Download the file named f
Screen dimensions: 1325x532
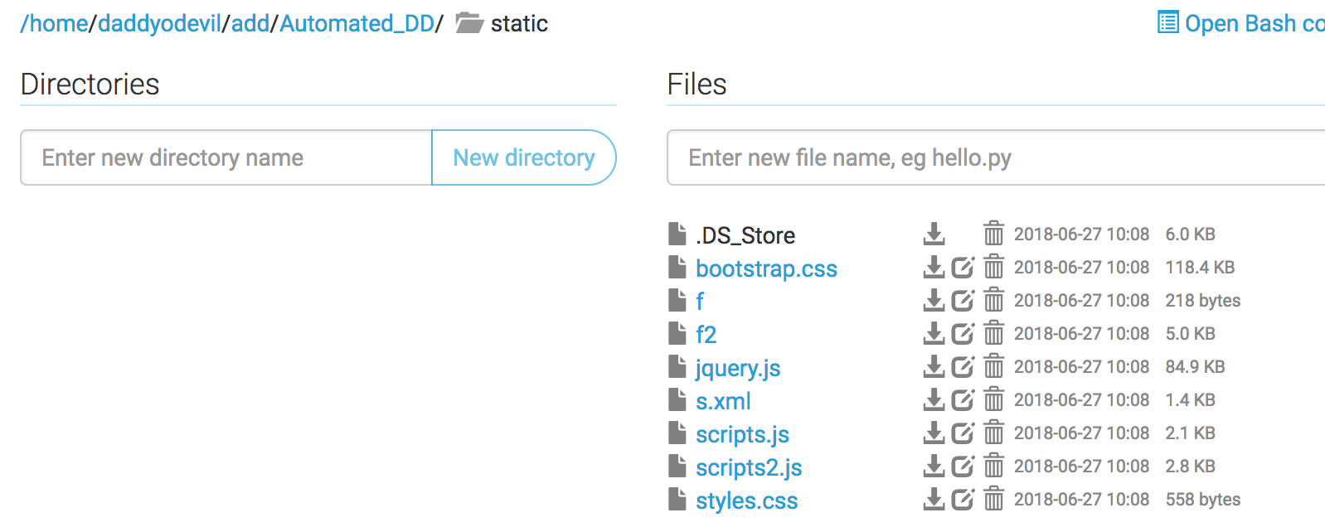click(x=934, y=301)
